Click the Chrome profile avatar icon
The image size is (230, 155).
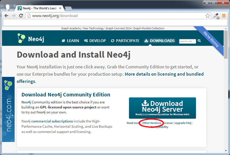[x=8, y=7]
